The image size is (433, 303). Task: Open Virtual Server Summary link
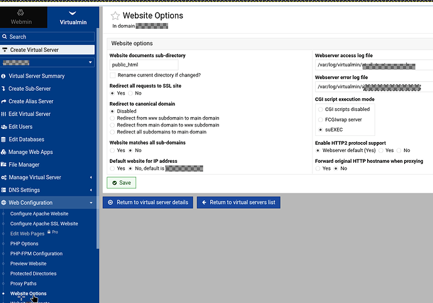(36, 76)
